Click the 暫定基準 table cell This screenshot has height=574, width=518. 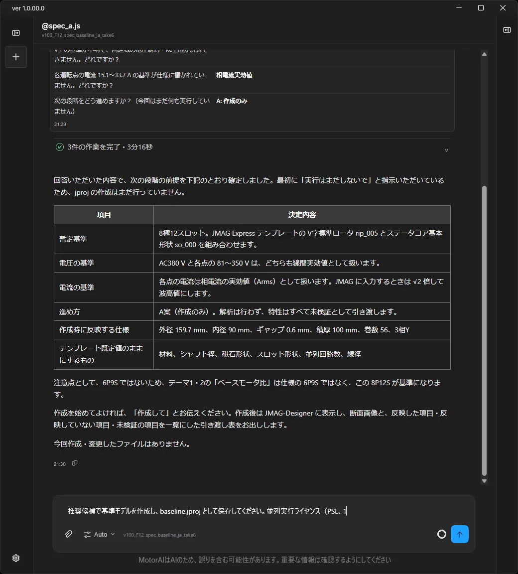[x=104, y=239]
